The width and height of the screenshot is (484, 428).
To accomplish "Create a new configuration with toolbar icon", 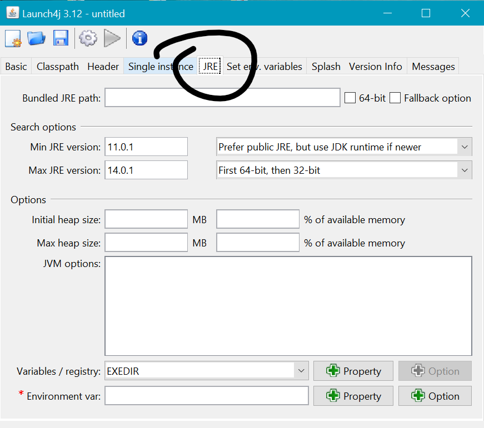I will 13,38.
